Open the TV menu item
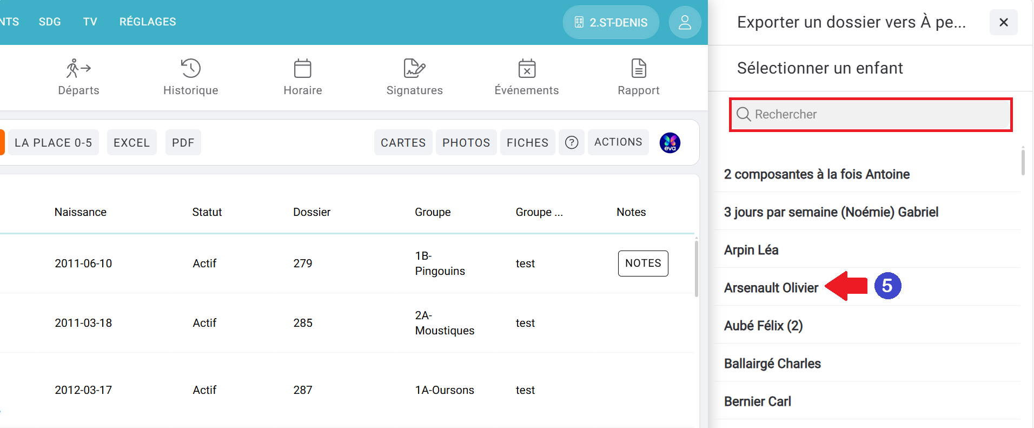The width and height of the screenshot is (1034, 428). (90, 22)
